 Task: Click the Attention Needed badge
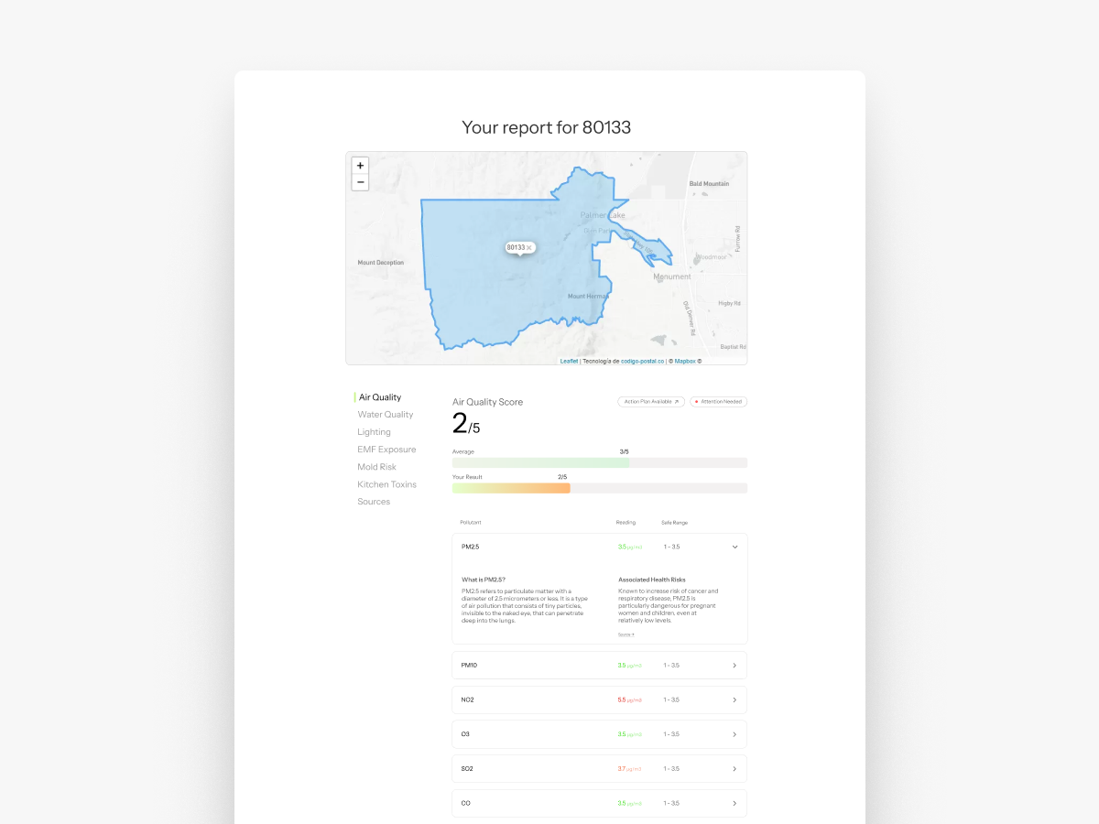(x=719, y=402)
